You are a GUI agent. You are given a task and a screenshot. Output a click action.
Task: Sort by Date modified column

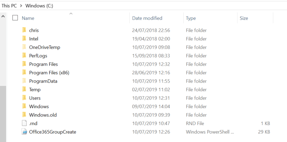click(x=147, y=18)
